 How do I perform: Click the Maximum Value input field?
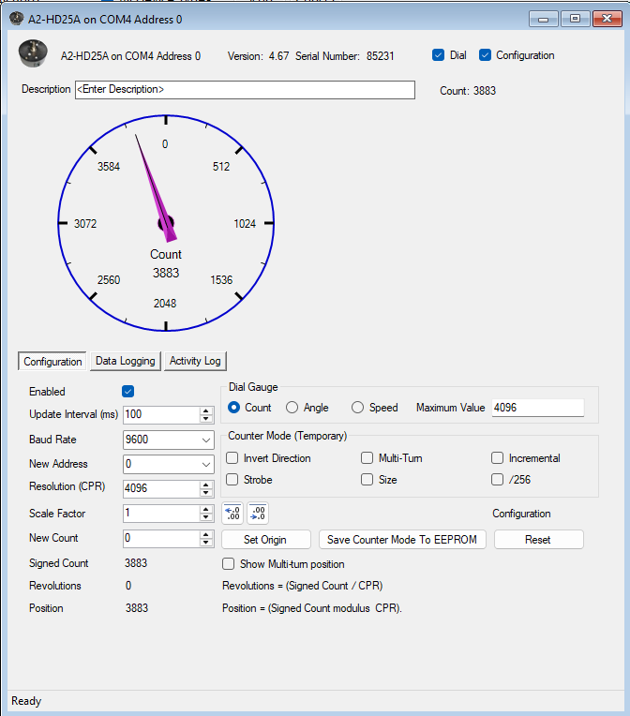(537, 408)
